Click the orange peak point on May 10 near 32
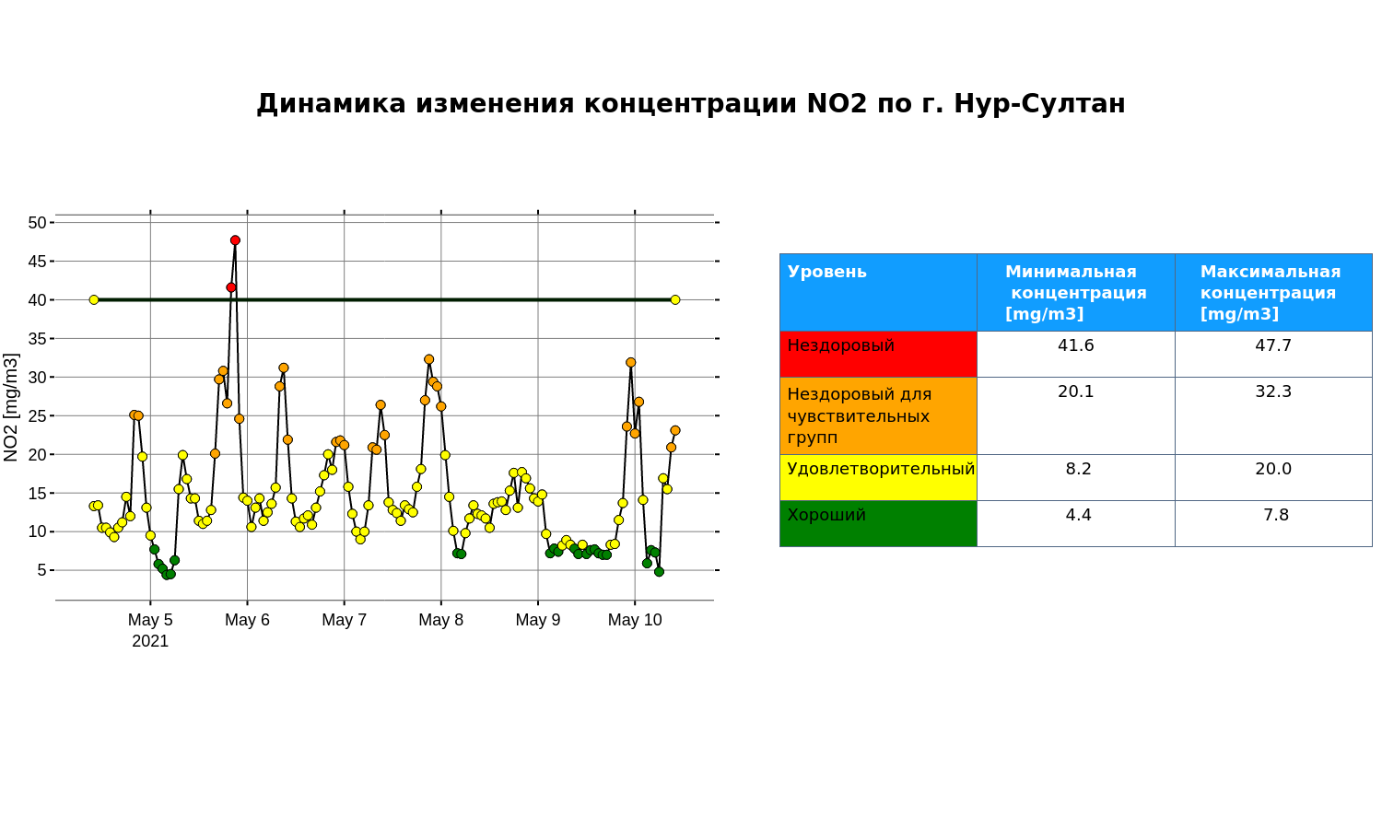The height and width of the screenshot is (829, 1382). coord(630,363)
